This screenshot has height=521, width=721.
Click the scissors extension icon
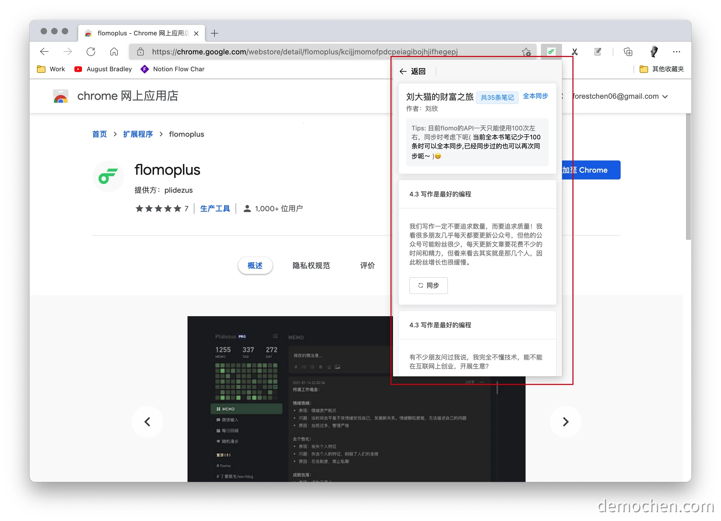pyautogui.click(x=574, y=51)
